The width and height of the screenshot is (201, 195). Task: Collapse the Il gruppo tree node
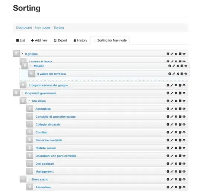click(x=22, y=54)
